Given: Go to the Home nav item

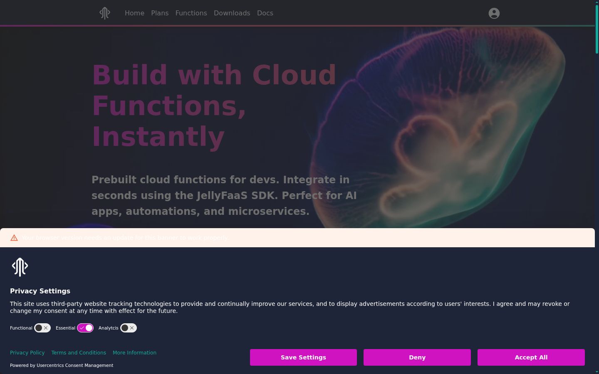Looking at the screenshot, I should 134,13.
